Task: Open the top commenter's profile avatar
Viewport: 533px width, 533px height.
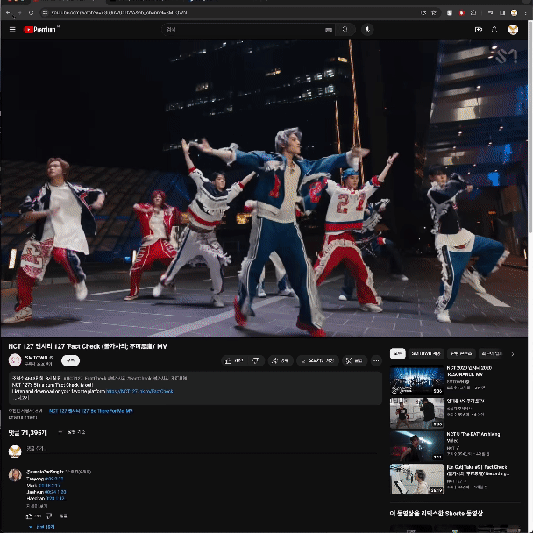Action: (x=15, y=475)
